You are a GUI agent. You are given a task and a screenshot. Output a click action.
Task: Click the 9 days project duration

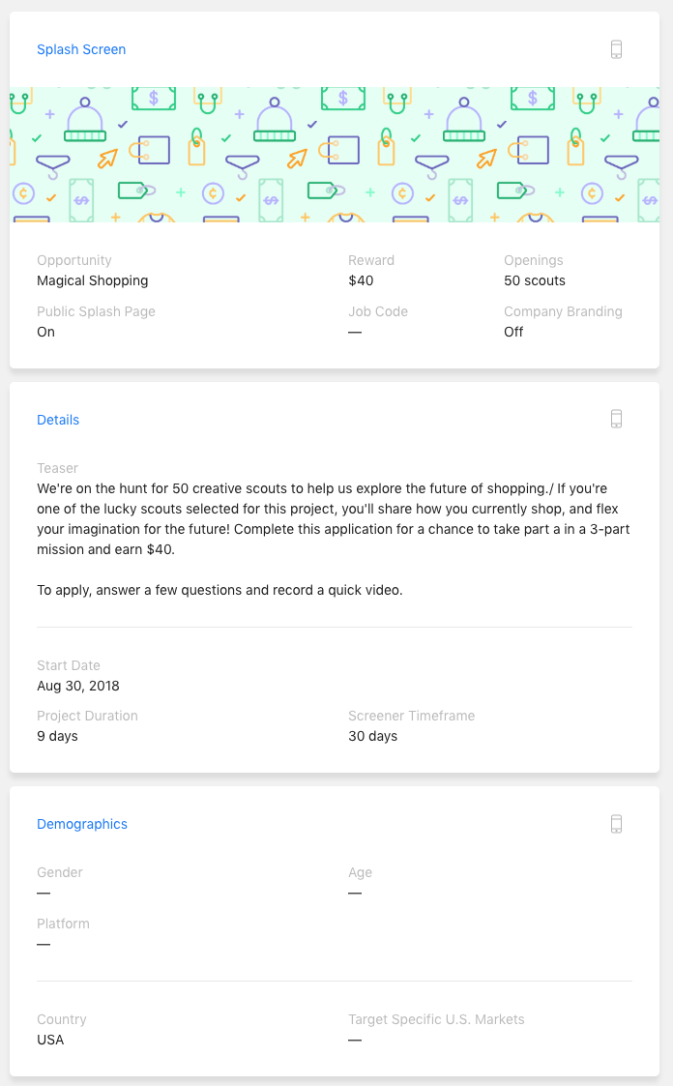tap(57, 736)
